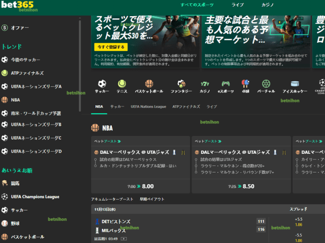Click the 野球 baseball icon
Screen dimensions: 325x243
pyautogui.click(x=5, y=223)
